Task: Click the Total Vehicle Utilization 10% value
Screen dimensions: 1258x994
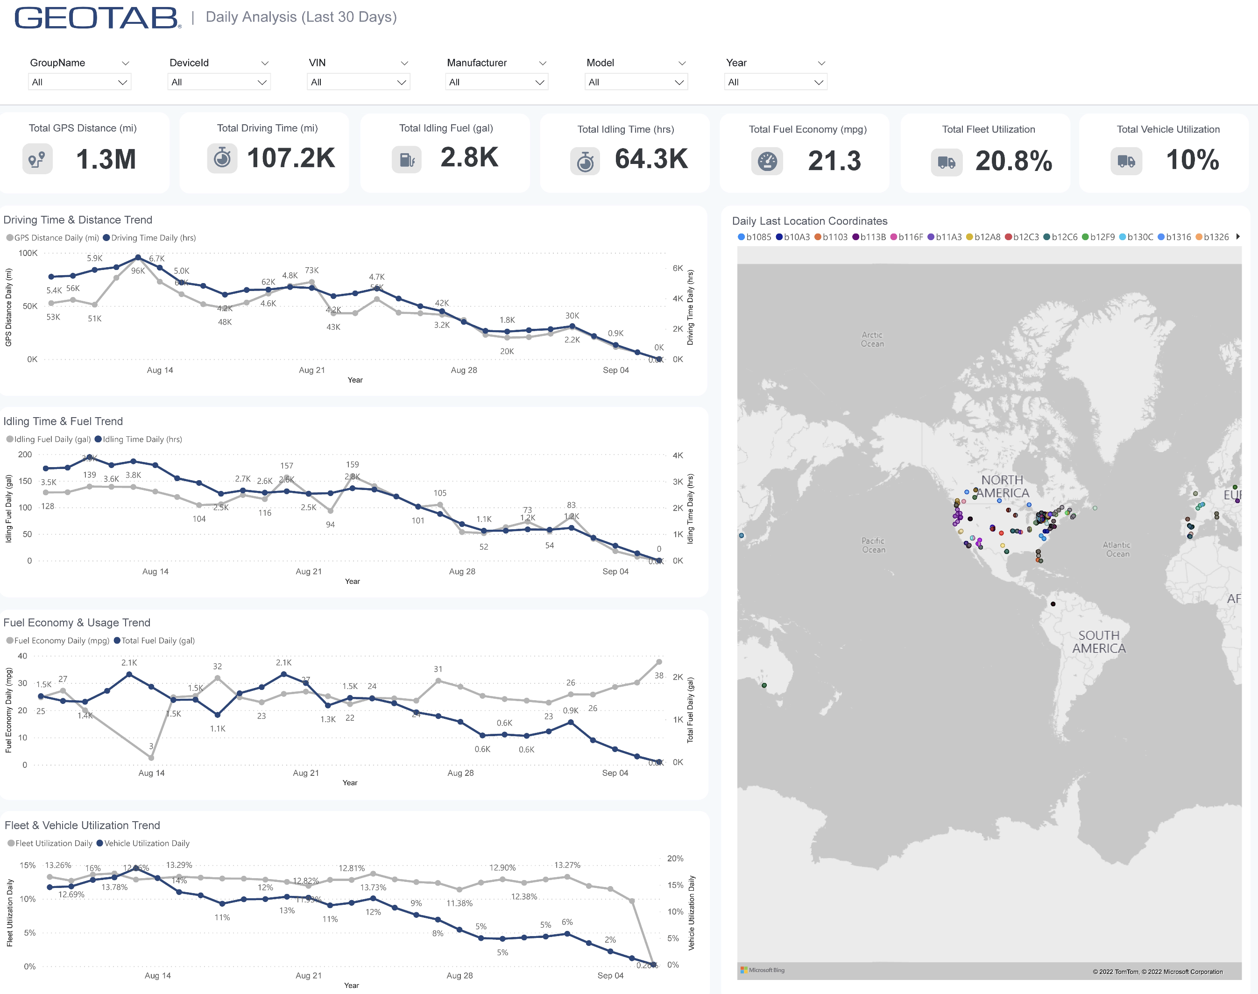Action: click(x=1192, y=159)
